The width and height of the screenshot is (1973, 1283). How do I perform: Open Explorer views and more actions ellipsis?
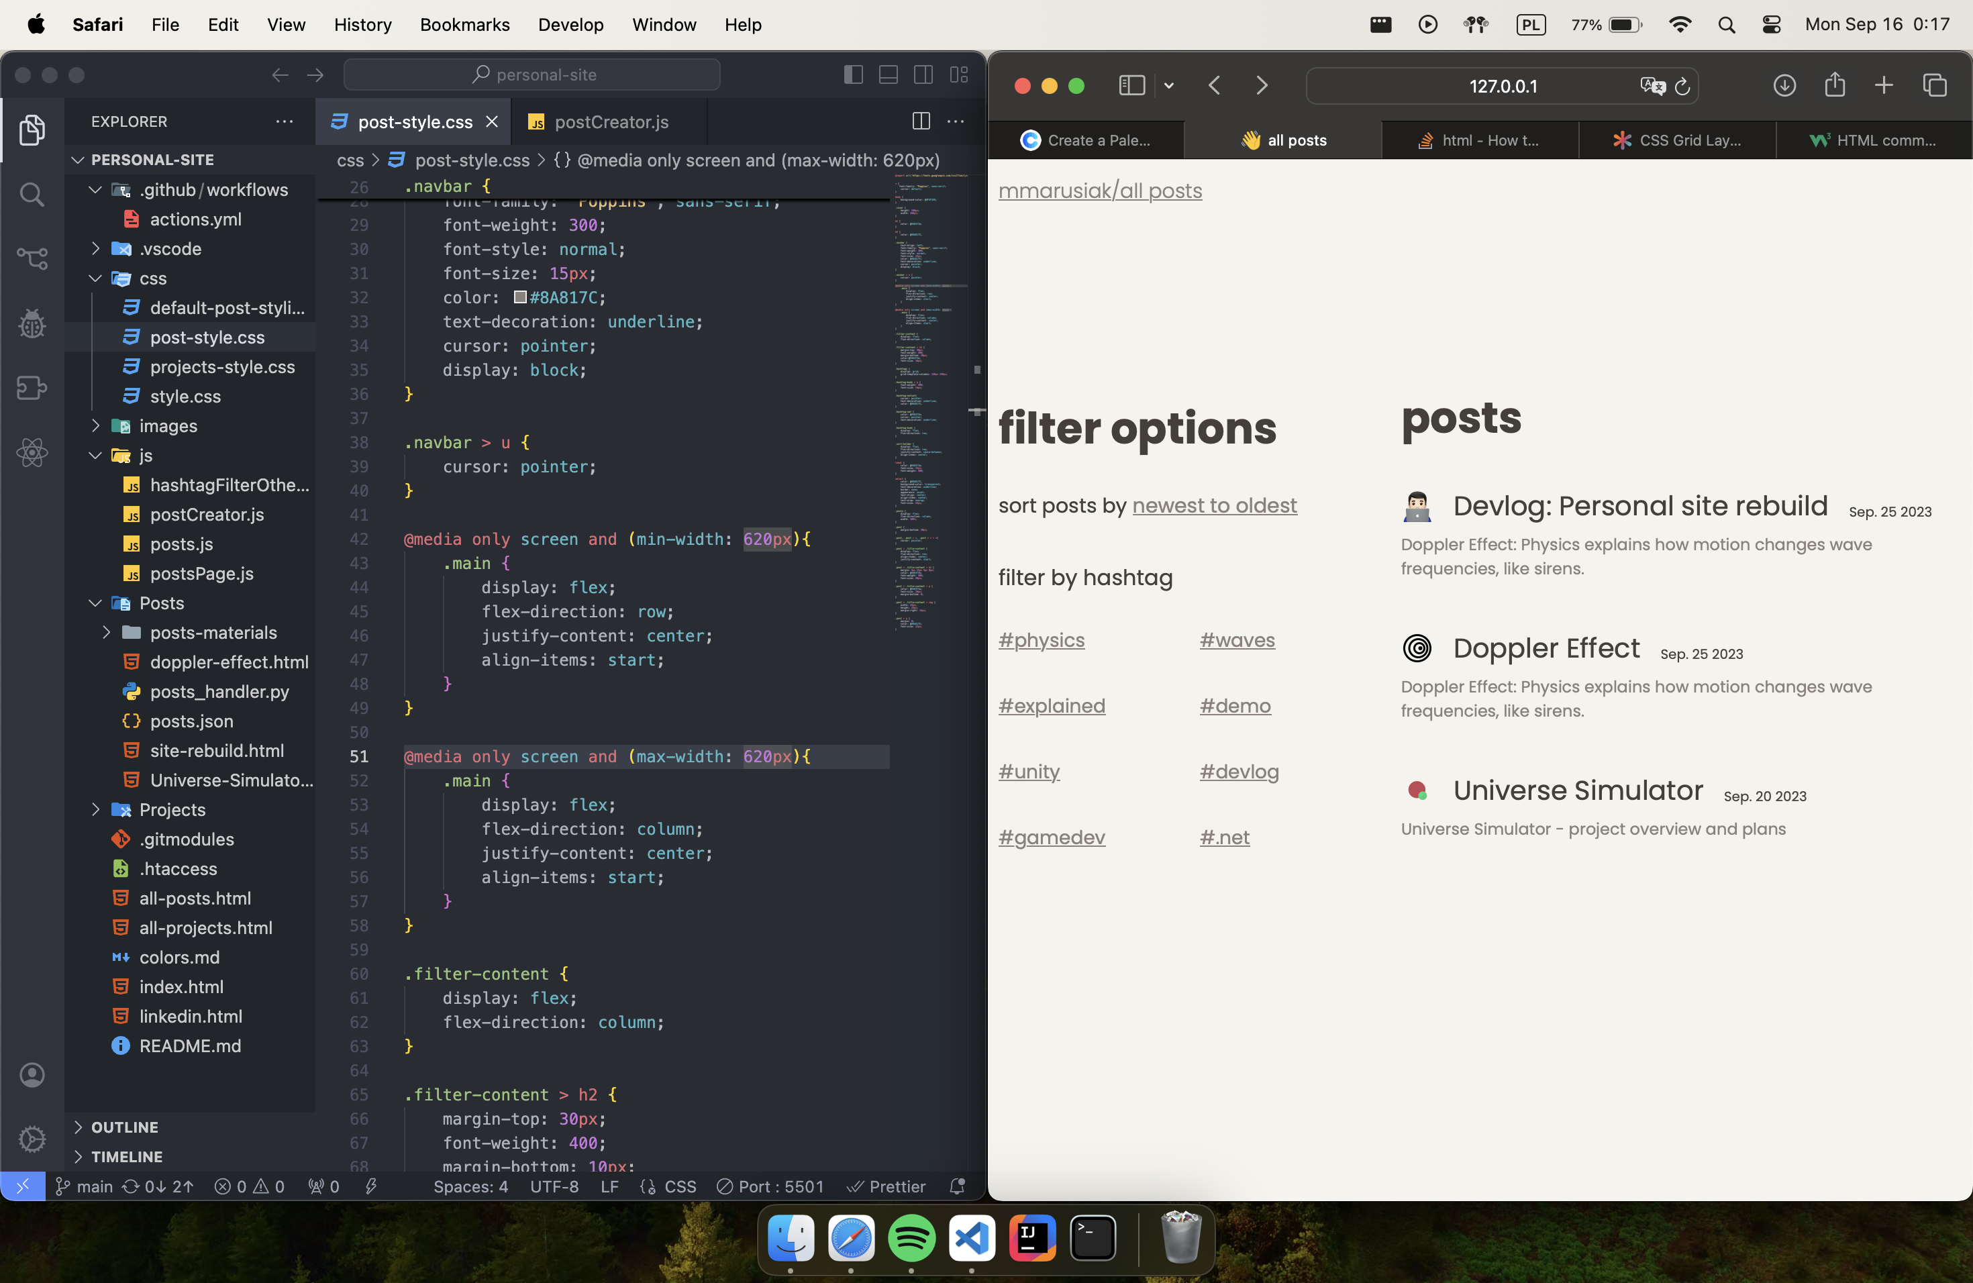click(x=285, y=121)
